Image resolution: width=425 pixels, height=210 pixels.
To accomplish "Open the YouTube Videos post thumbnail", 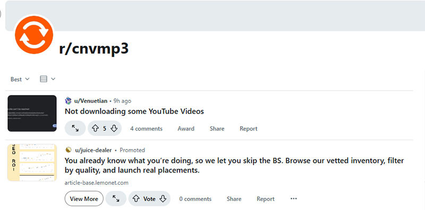I will coord(32,113).
